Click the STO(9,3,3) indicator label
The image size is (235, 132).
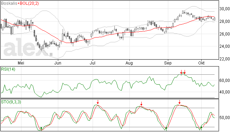[x=11, y=102]
